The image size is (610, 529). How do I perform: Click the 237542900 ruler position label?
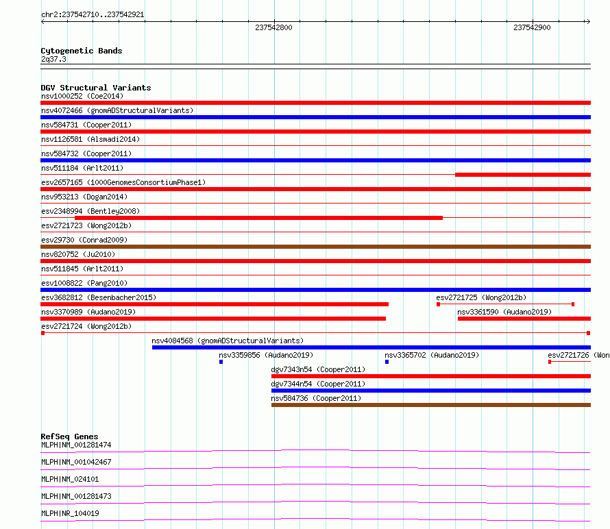tap(532, 27)
